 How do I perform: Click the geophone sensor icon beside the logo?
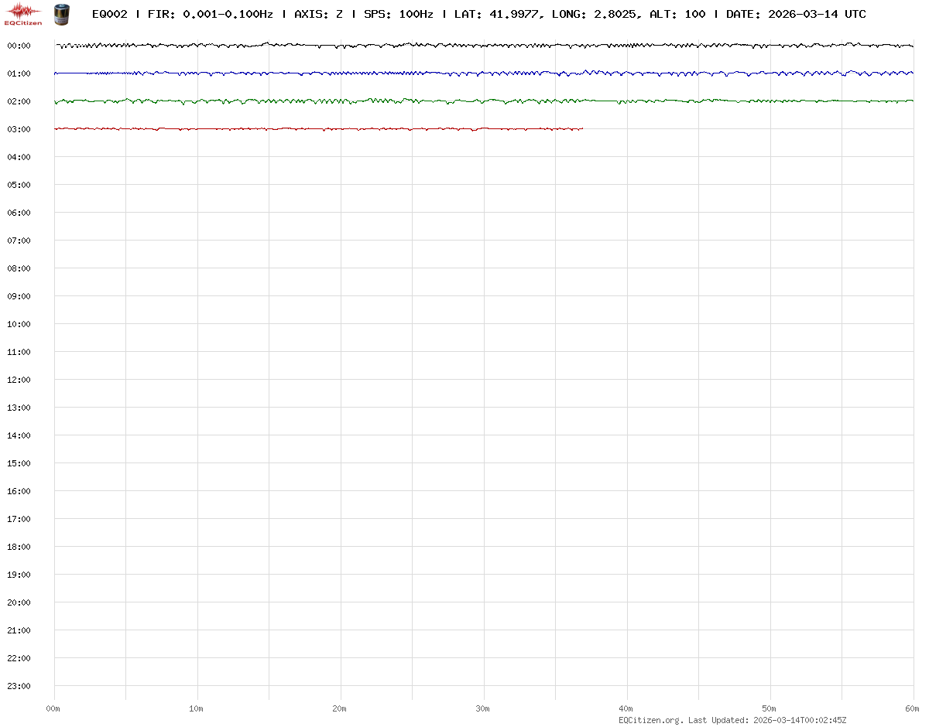[60, 13]
